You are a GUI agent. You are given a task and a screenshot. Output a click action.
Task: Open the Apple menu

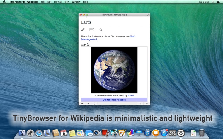point(4,2)
